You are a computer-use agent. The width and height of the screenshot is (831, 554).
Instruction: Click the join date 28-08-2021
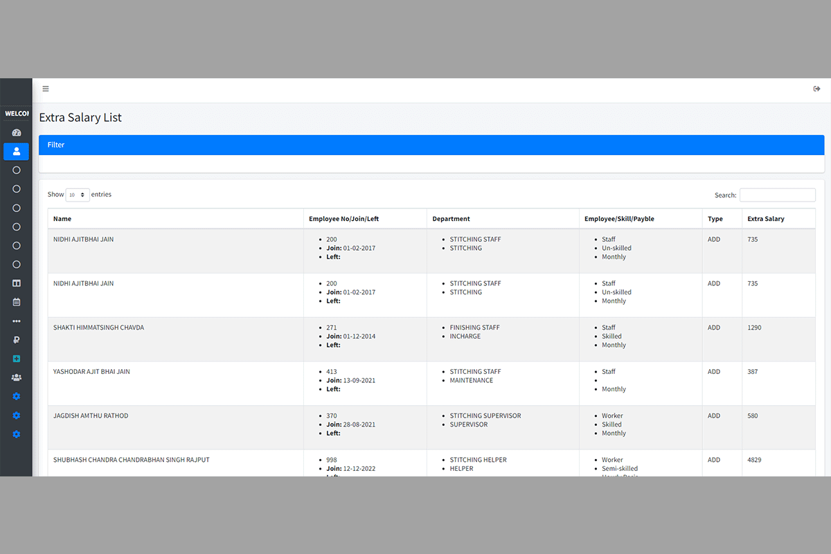pyautogui.click(x=359, y=425)
